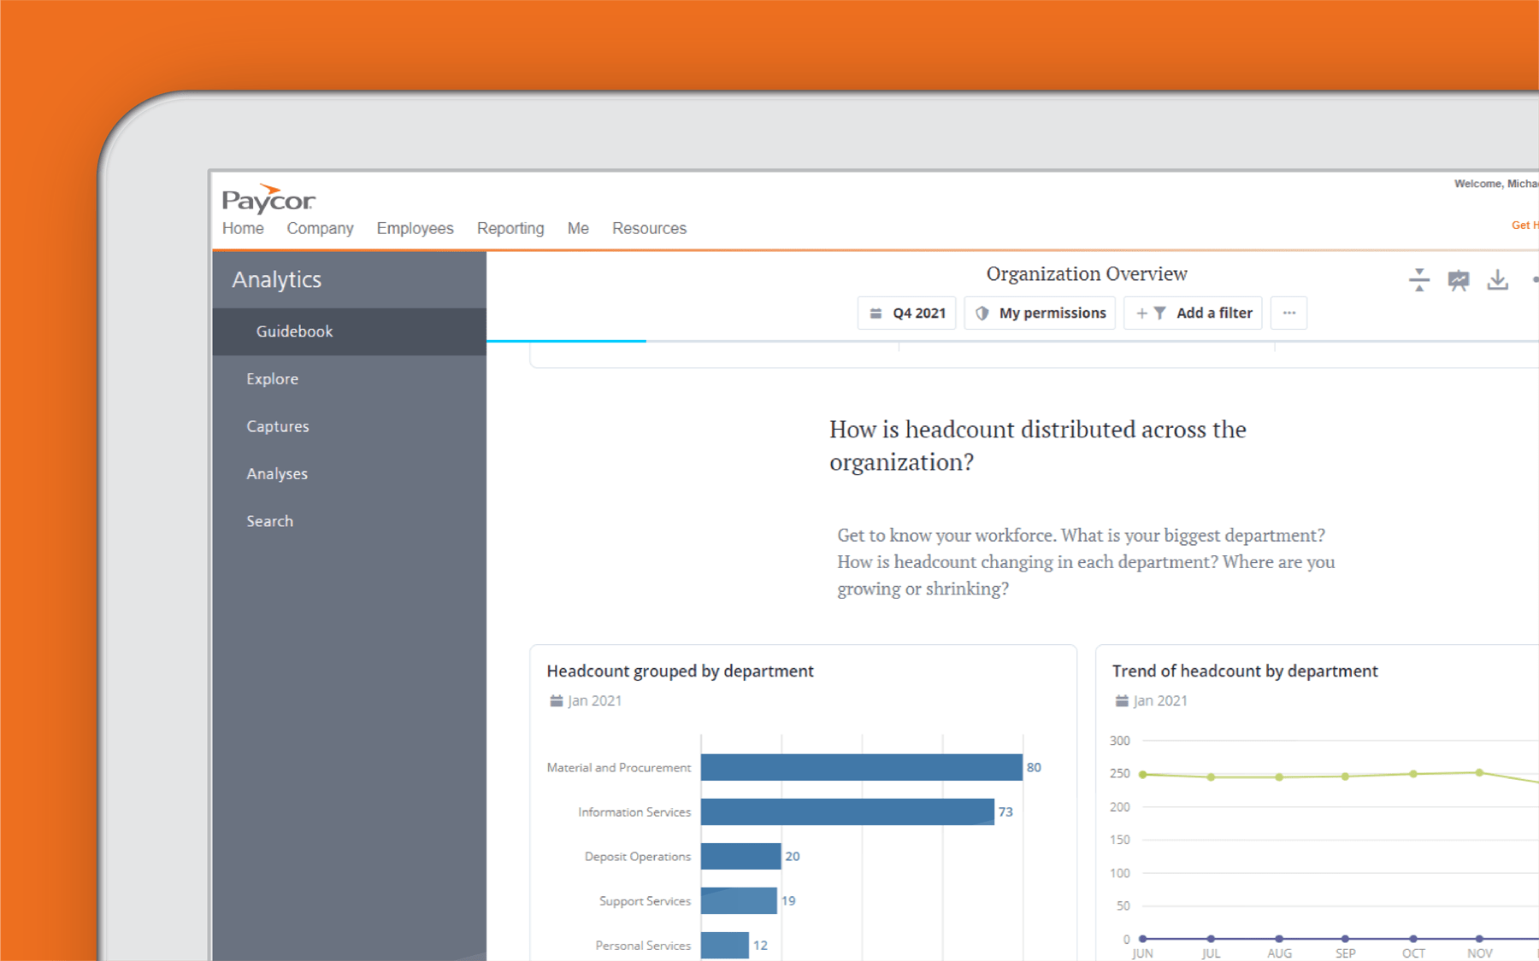This screenshot has height=961, width=1539.
Task: Click the collapse sections icon in toolbar
Action: click(x=1419, y=279)
